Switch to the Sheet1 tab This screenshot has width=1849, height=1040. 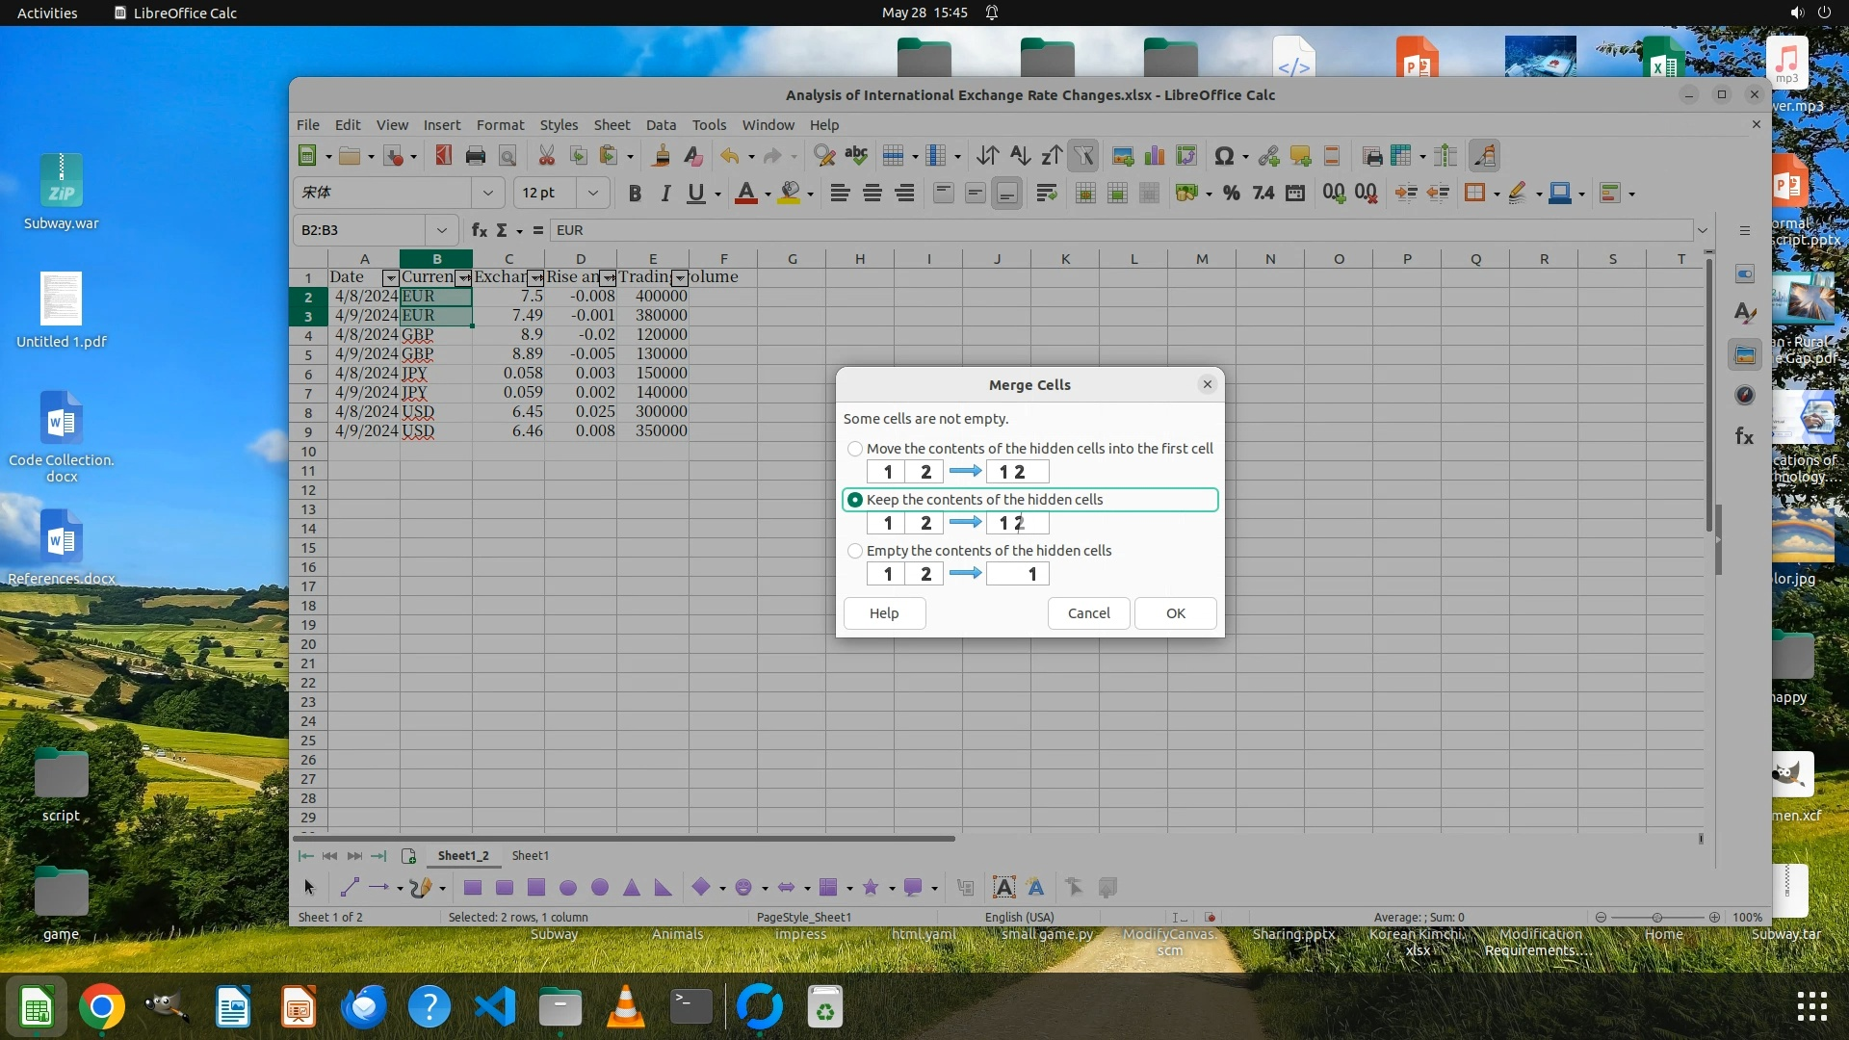coord(530,855)
